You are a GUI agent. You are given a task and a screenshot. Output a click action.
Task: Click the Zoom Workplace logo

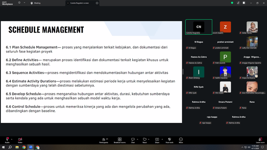[x=8, y=3]
